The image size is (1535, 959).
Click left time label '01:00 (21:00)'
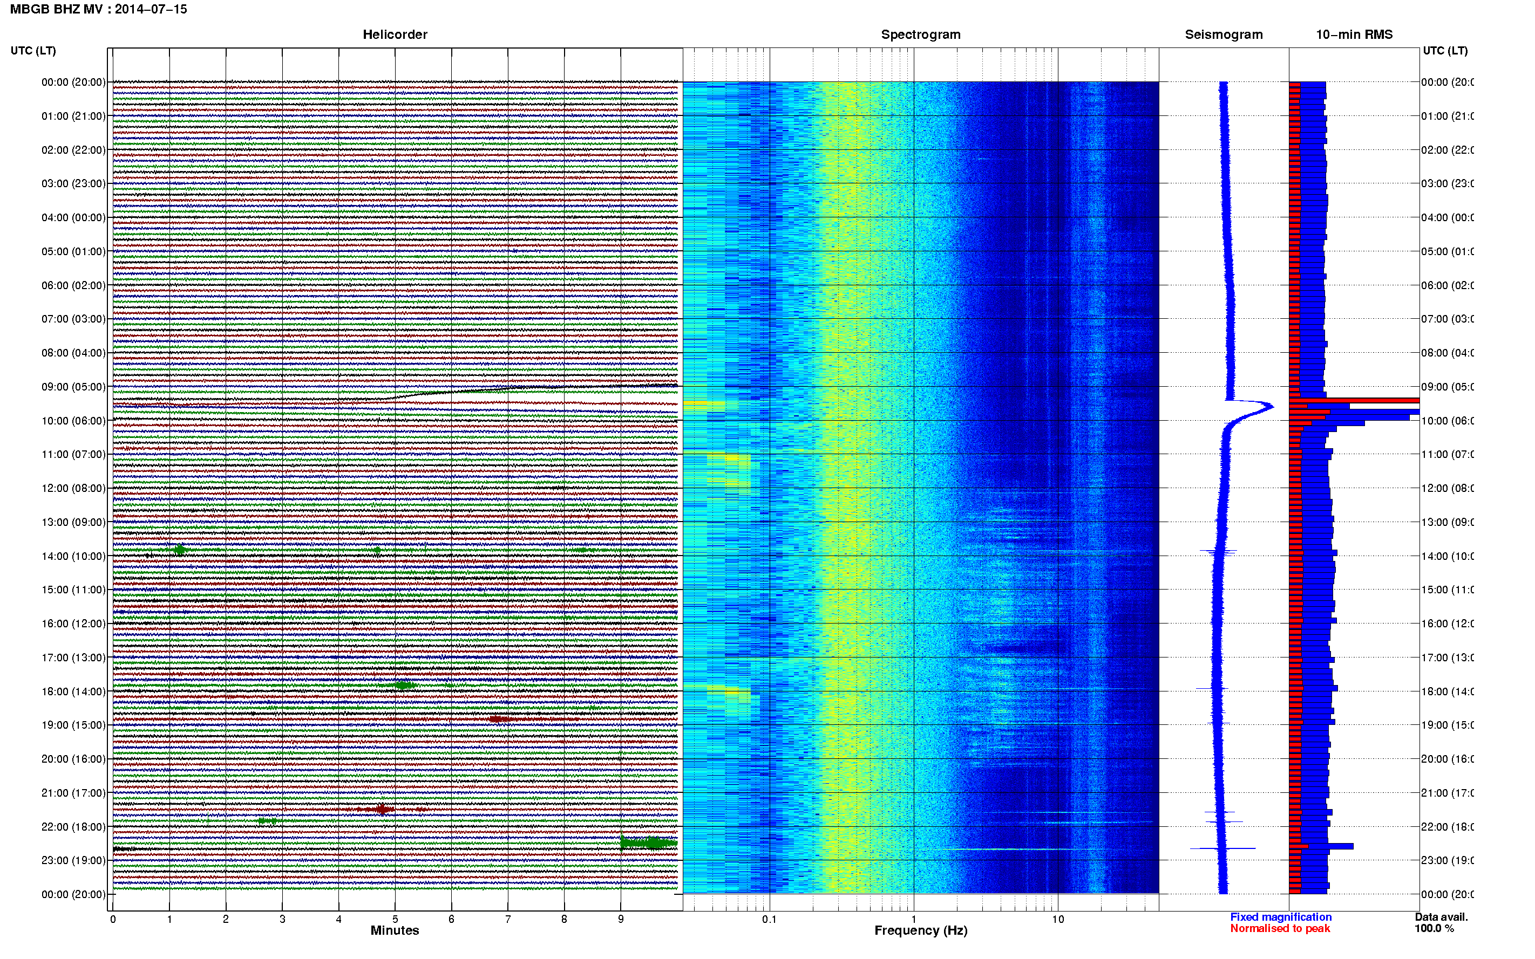tap(73, 116)
